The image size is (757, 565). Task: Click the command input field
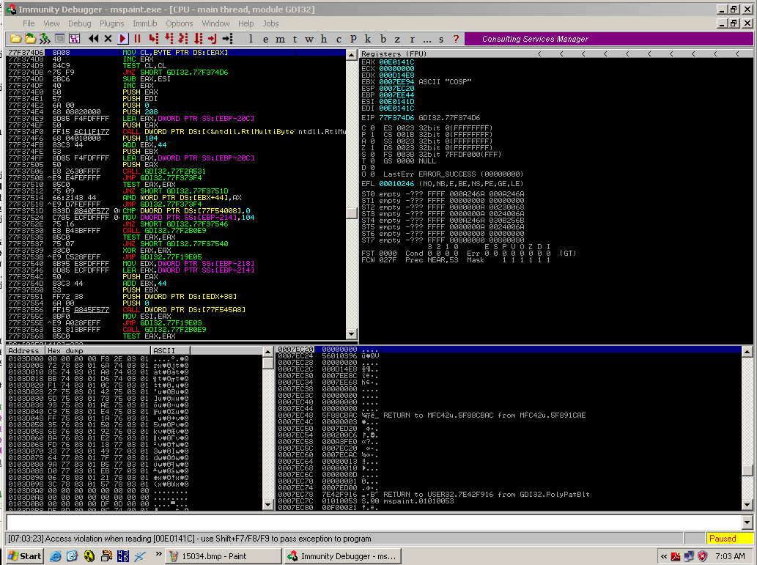pyautogui.click(x=374, y=522)
